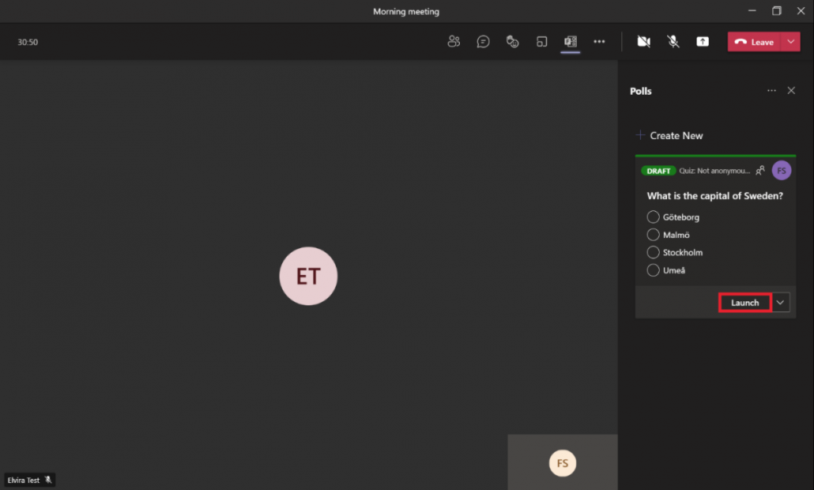Click the quiz question text
This screenshot has width=814, height=490.
(715, 196)
